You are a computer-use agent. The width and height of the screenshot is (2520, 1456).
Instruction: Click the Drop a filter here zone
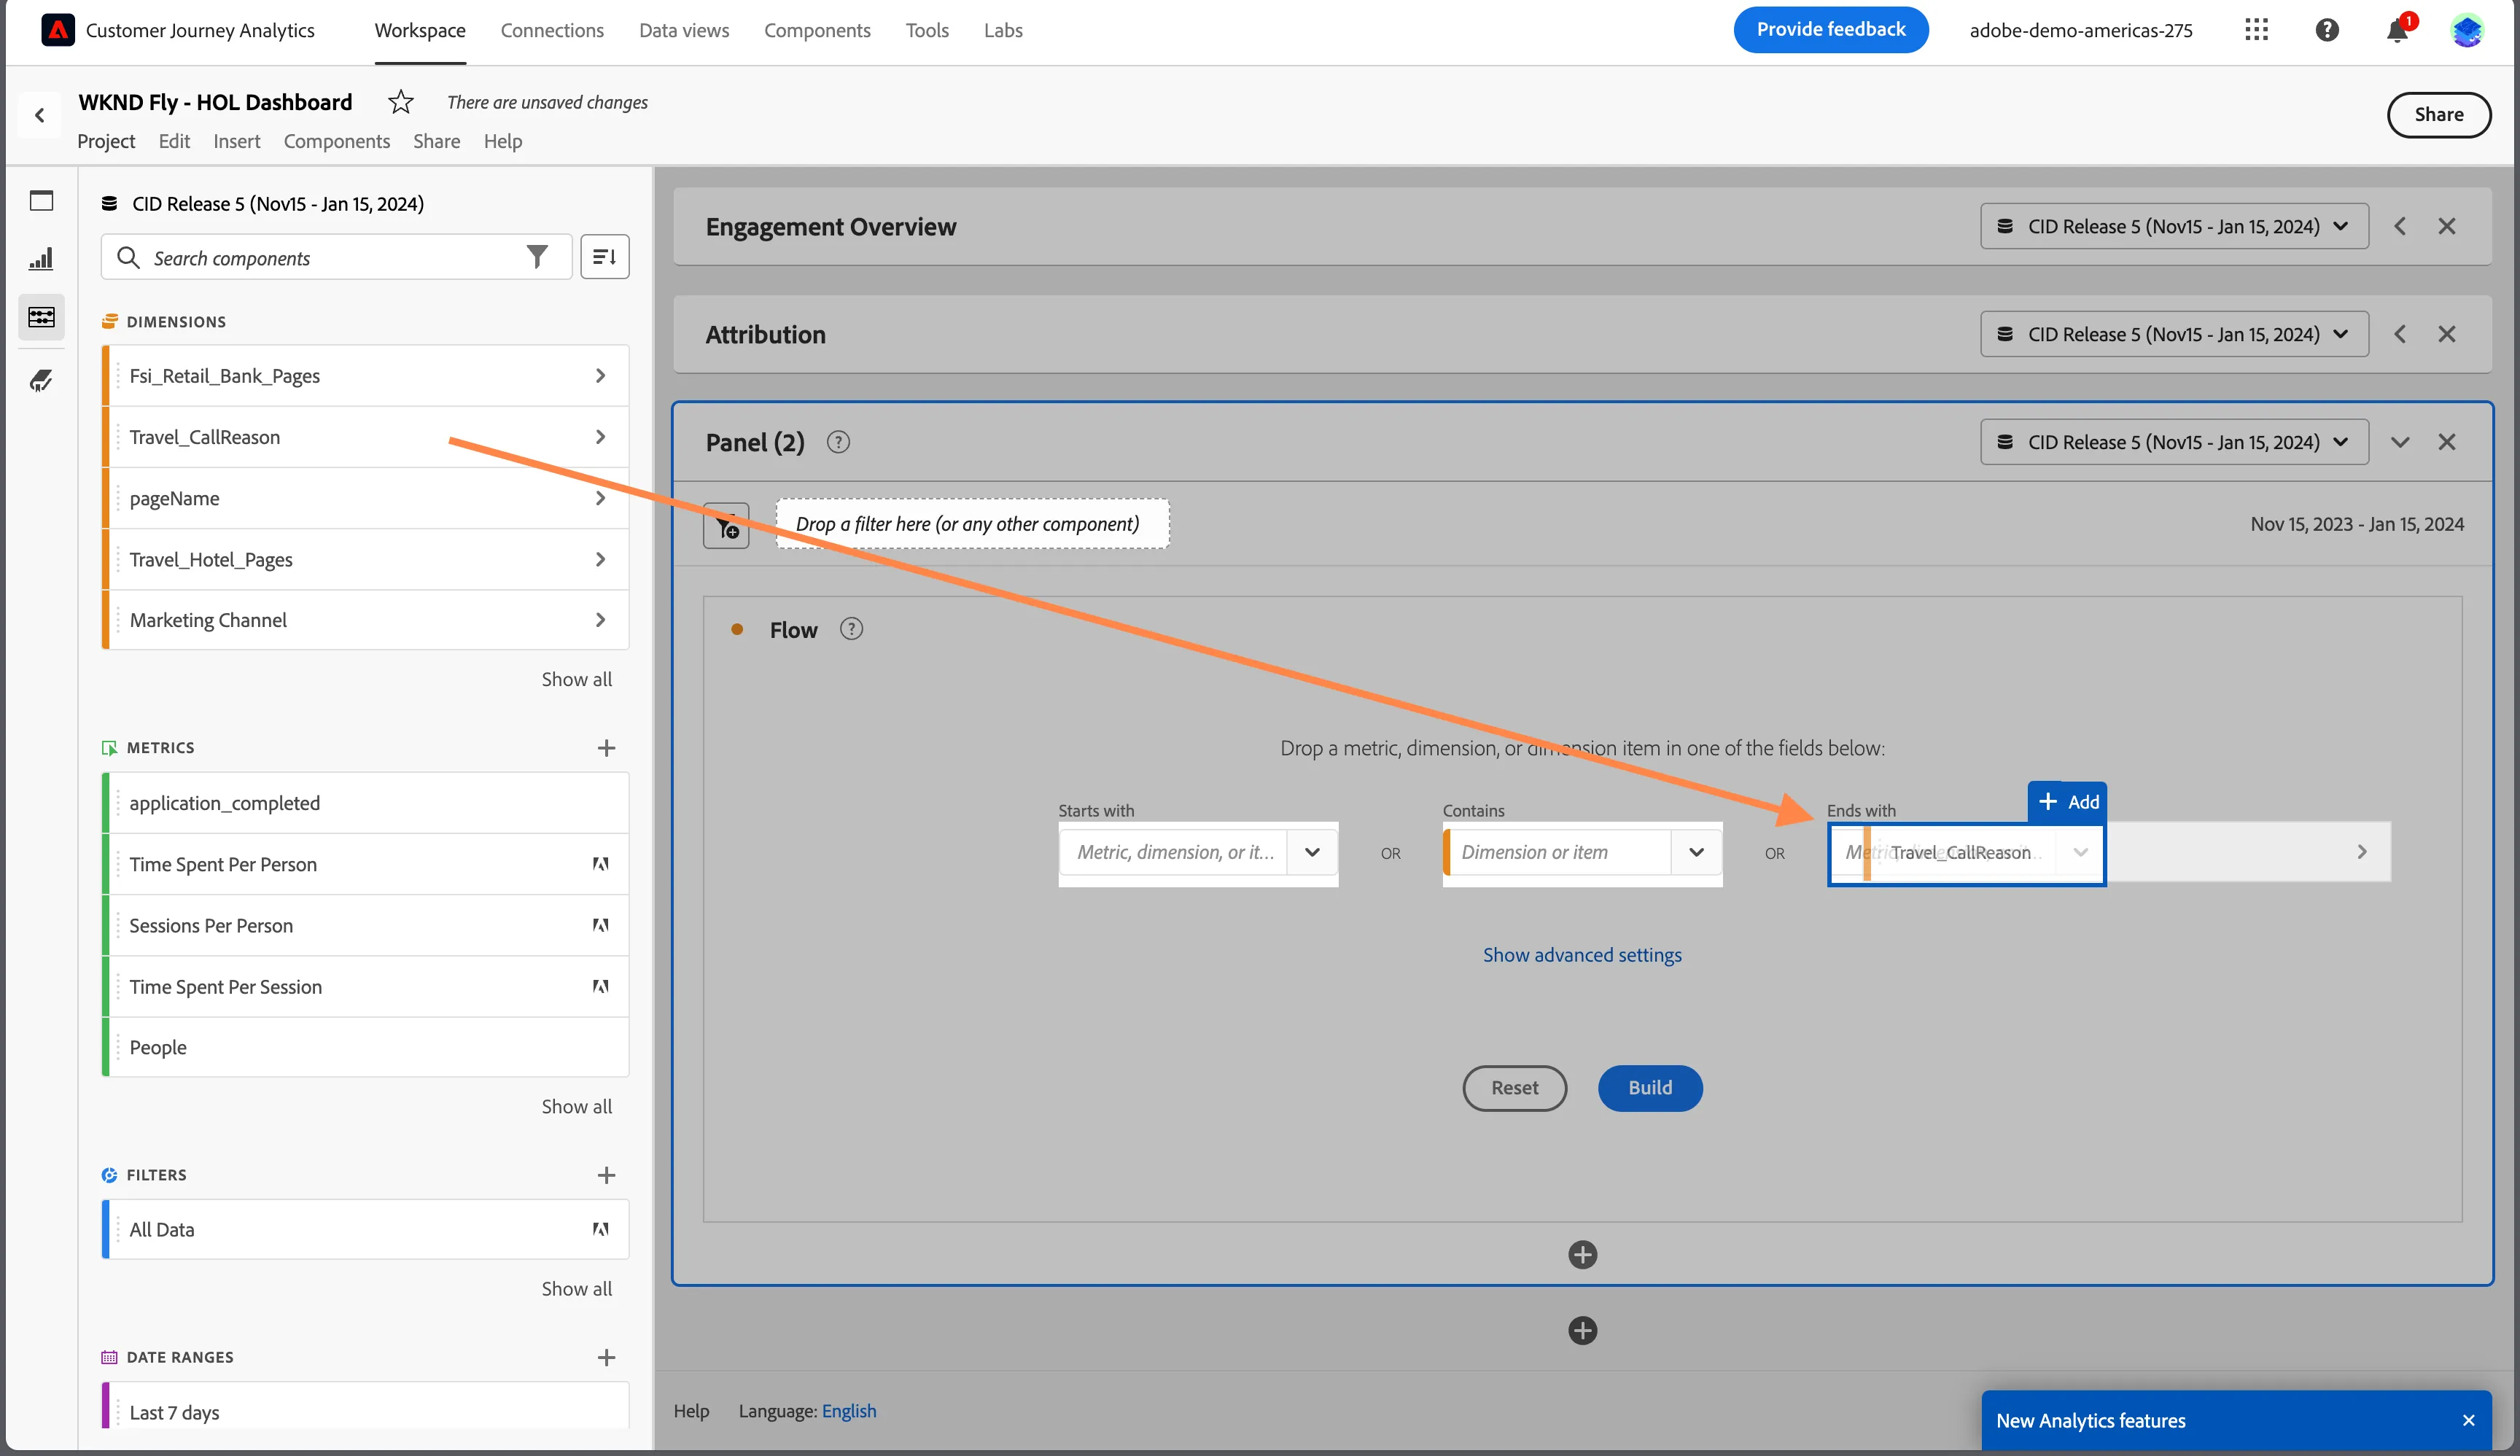(972, 524)
